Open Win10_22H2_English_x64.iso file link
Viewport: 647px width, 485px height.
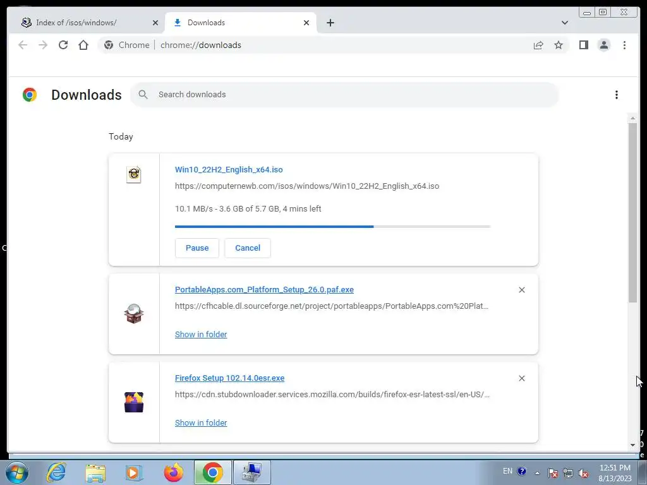click(229, 169)
